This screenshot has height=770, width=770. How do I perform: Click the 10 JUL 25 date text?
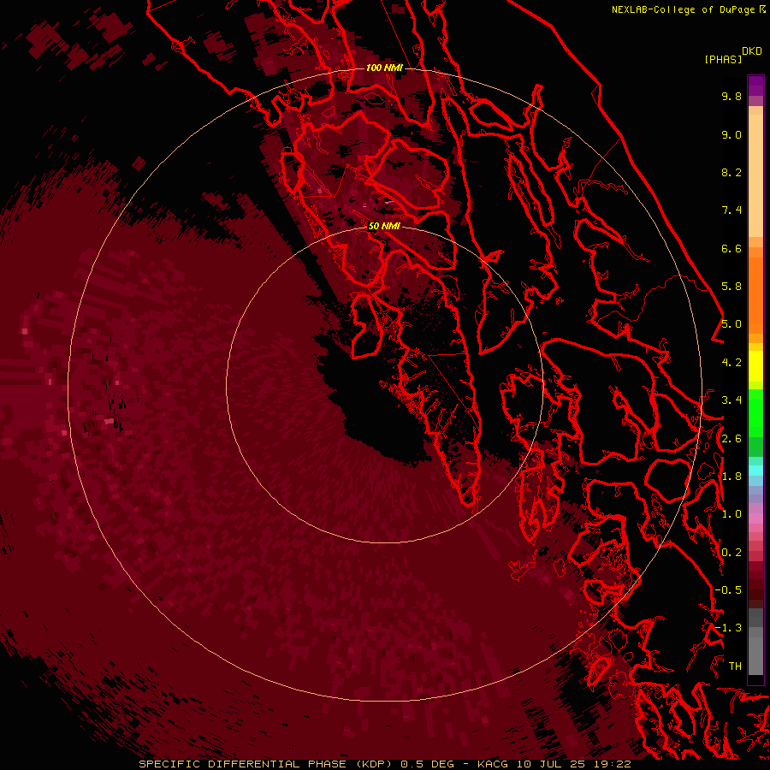pos(551,764)
